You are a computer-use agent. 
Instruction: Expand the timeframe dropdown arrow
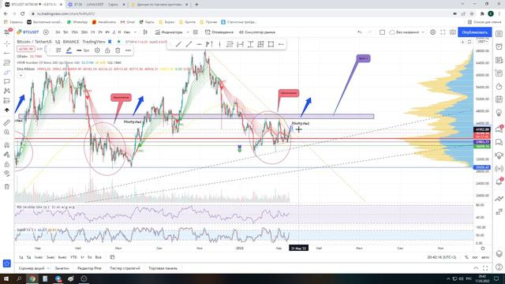pos(135,32)
